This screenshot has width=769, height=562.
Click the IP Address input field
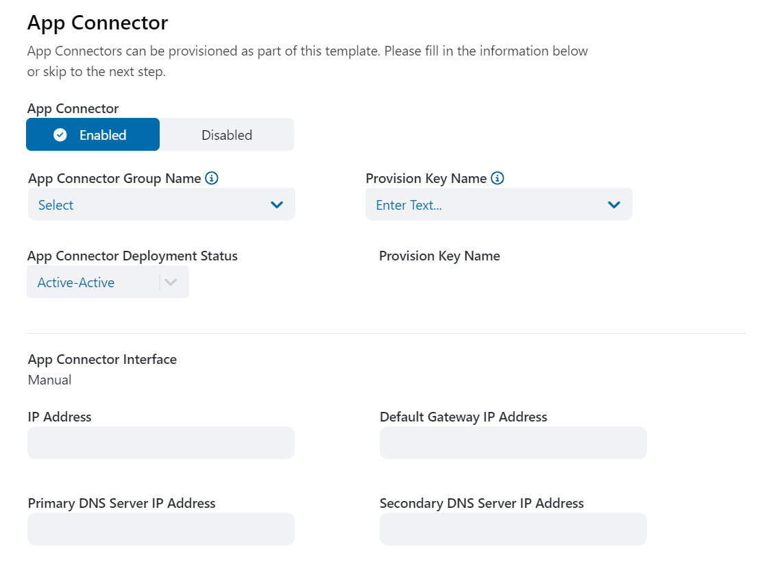coord(161,443)
